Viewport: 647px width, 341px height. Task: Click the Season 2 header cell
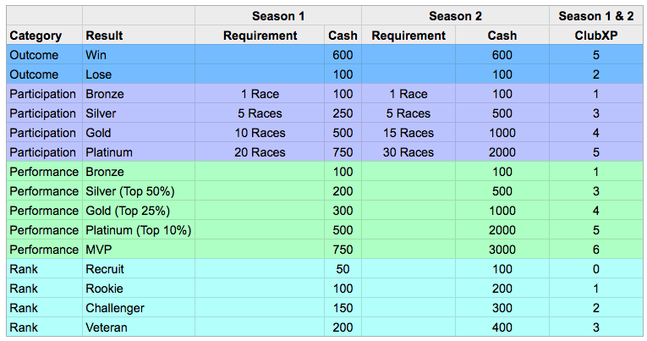coord(455,16)
